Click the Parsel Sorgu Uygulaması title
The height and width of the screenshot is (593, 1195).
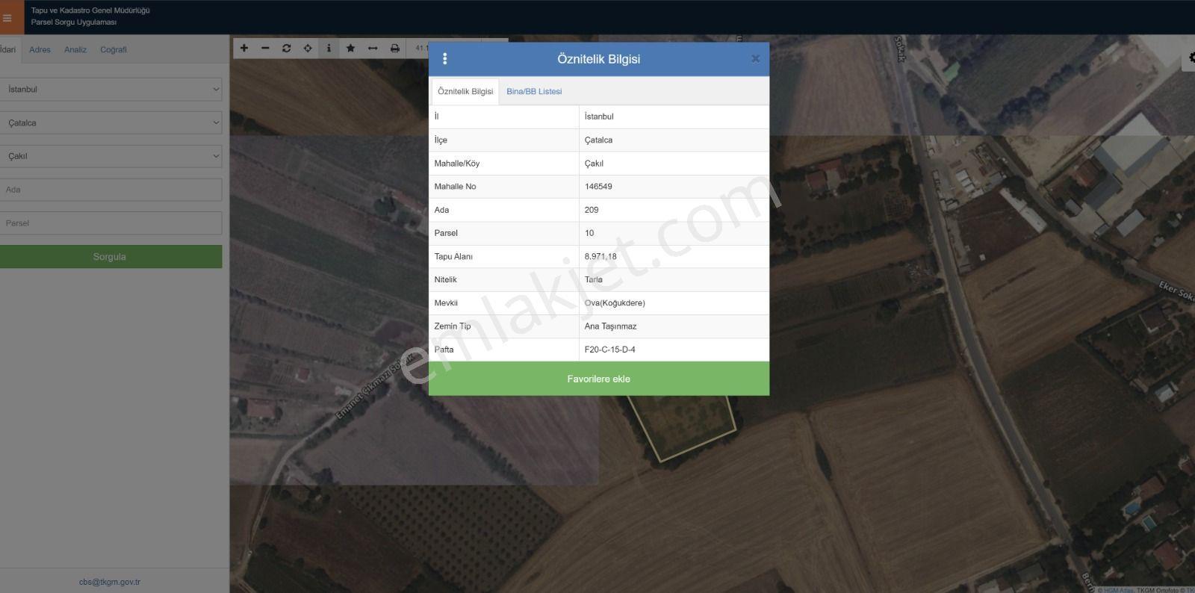pos(73,22)
